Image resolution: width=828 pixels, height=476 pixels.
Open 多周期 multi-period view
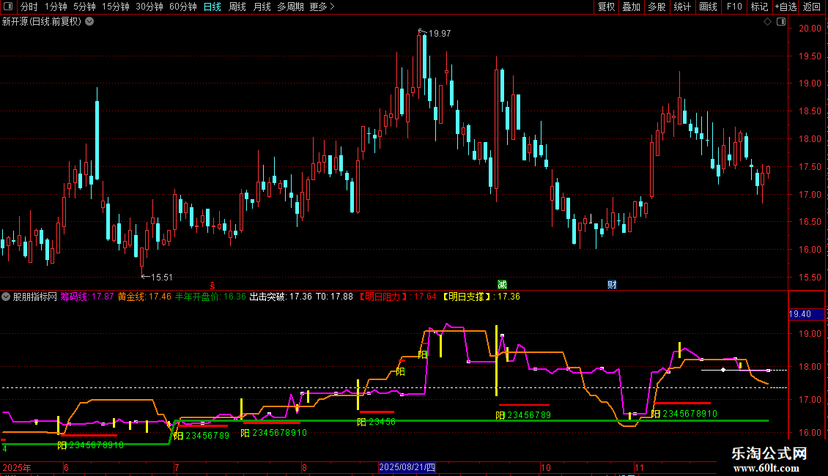pos(290,7)
